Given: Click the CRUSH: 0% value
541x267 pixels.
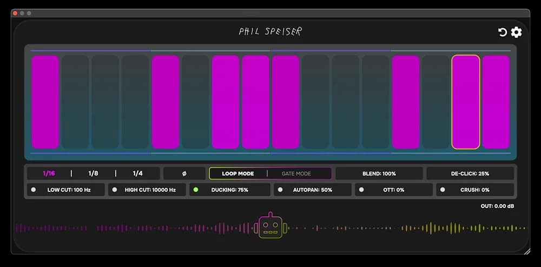Looking at the screenshot, I should (475, 190).
